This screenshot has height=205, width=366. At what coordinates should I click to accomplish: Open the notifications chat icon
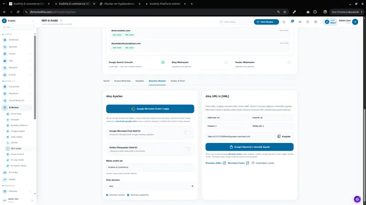292,21
